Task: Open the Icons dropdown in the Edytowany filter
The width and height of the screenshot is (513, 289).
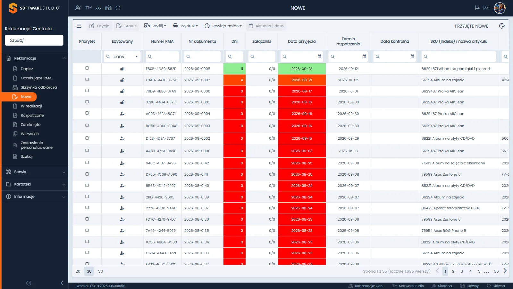Action: 122,57
